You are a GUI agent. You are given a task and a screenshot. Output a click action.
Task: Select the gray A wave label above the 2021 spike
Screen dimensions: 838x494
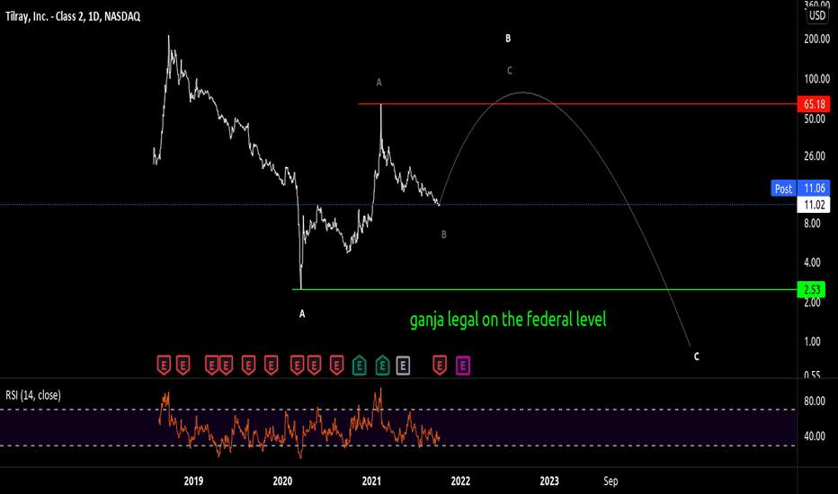379,83
